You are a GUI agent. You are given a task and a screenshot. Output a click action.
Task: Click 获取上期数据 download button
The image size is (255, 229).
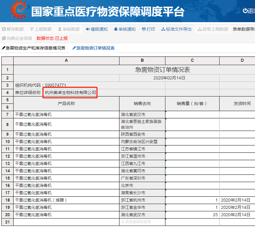point(213,30)
